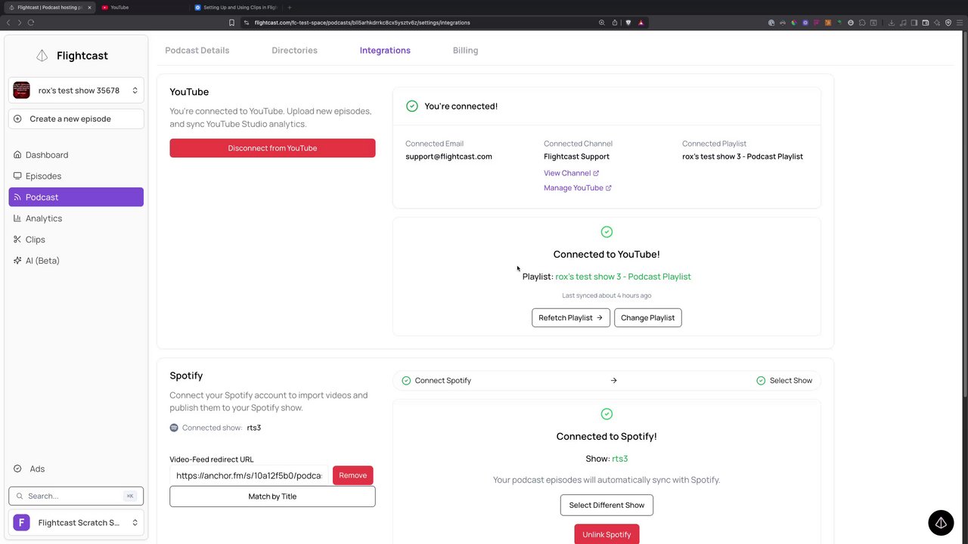Click the support@flightcast.com email text
This screenshot has height=544, width=968.
pyautogui.click(x=448, y=156)
